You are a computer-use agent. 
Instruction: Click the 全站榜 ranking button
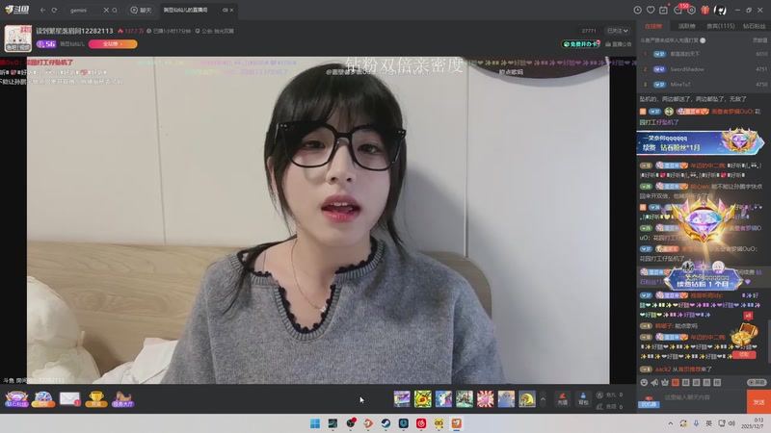pyautogui.click(x=113, y=44)
